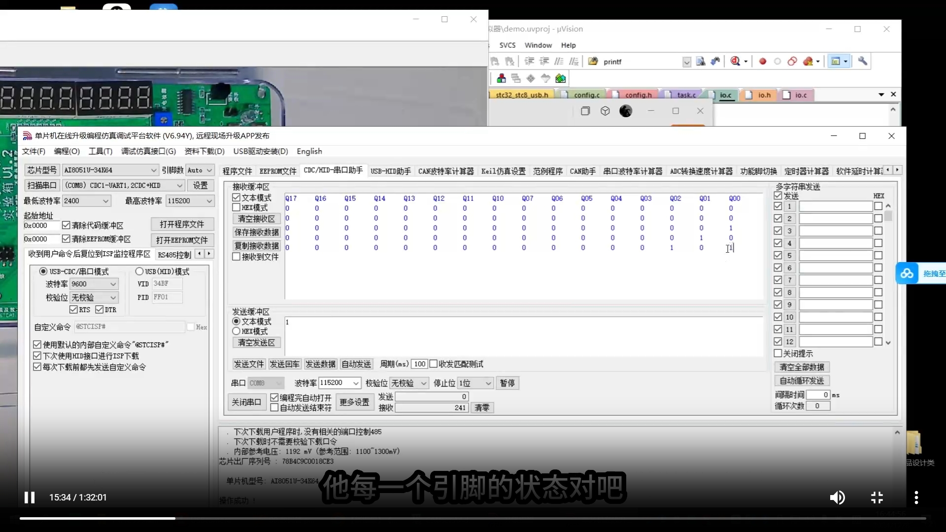The image size is (946, 532).
Task: Click the 清零 counter reset button
Action: [x=482, y=407]
